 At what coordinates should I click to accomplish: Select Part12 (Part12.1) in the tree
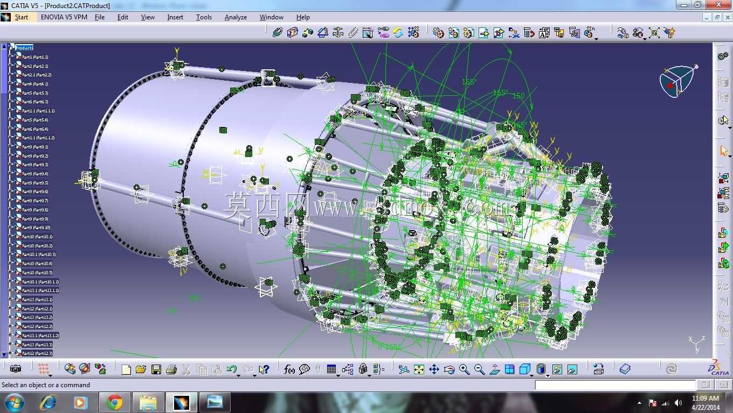coord(37,308)
